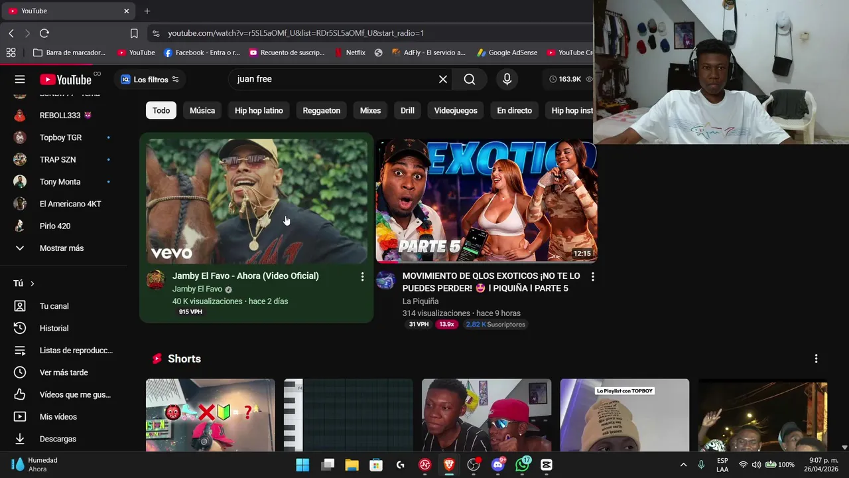Image resolution: width=849 pixels, height=478 pixels.
Task: Open CapCut from the taskbar
Action: pyautogui.click(x=547, y=465)
